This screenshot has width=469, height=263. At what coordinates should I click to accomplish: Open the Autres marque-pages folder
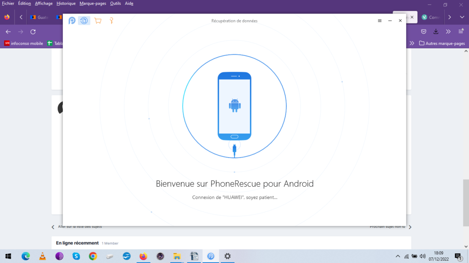[442, 43]
